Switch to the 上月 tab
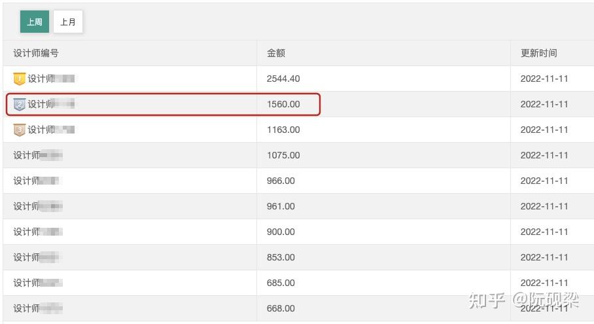This screenshot has height=324, width=594. 68,22
